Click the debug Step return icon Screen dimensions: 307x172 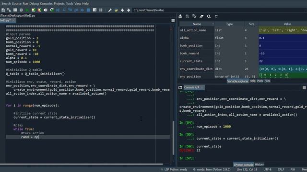tap(76, 10)
